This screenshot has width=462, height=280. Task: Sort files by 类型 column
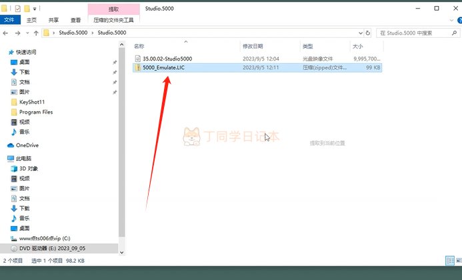click(x=307, y=46)
